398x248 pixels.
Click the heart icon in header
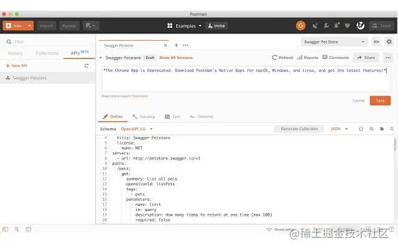tap(347, 25)
